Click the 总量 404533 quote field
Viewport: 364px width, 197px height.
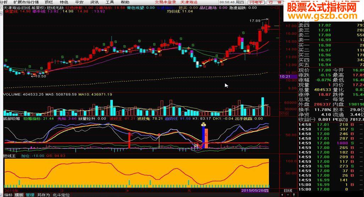pyautogui.click(x=315, y=89)
